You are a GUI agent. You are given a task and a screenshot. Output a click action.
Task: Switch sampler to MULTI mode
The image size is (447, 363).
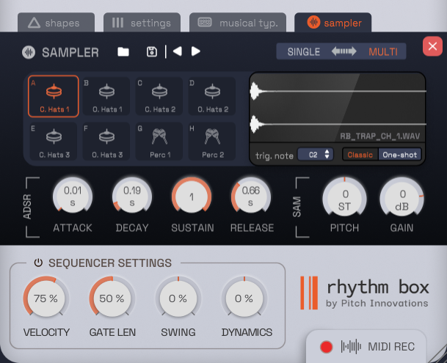tap(383, 52)
